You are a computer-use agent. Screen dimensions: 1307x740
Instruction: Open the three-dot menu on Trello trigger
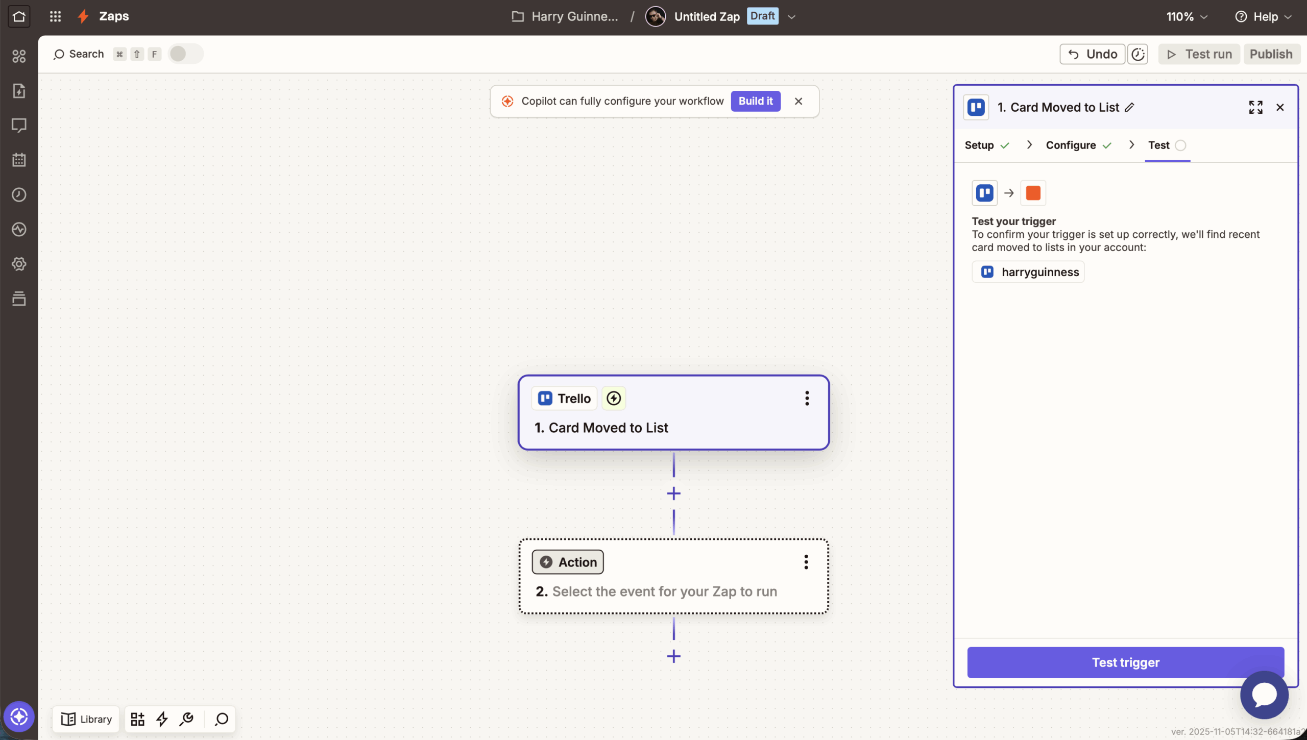pos(807,398)
